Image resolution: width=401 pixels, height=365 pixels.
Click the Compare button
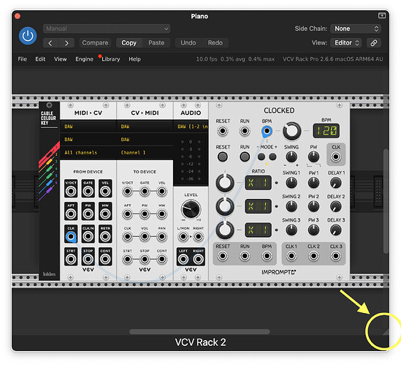pyautogui.click(x=95, y=42)
